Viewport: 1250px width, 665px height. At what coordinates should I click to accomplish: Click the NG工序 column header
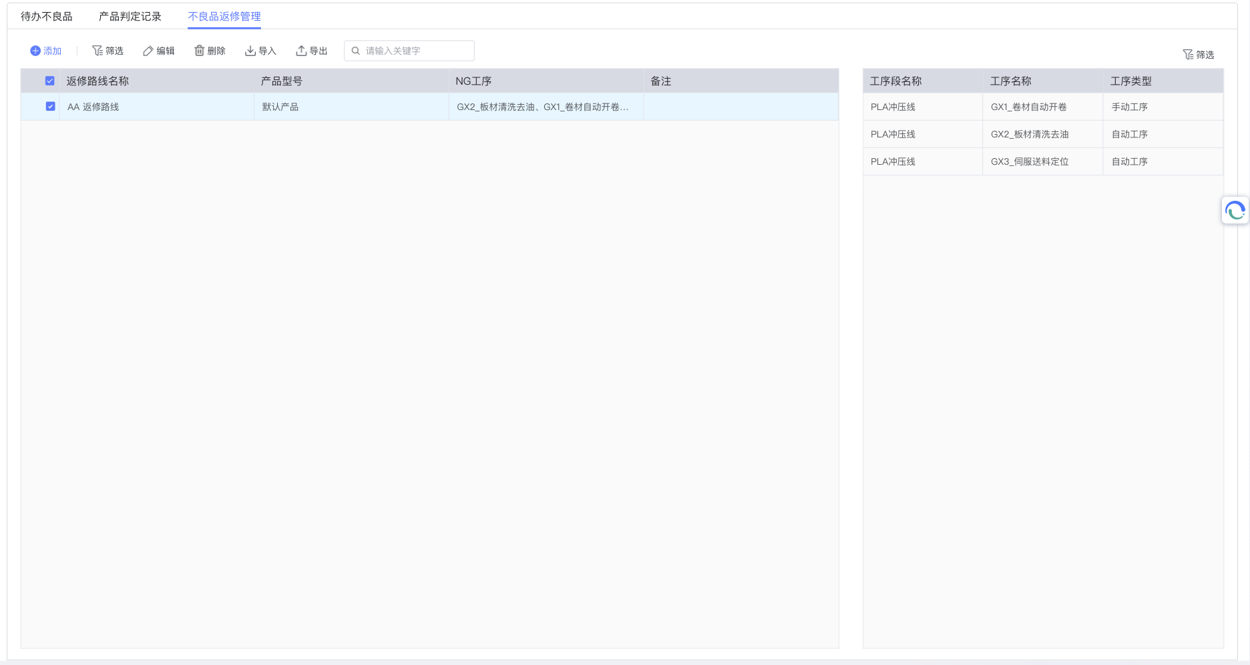click(473, 81)
